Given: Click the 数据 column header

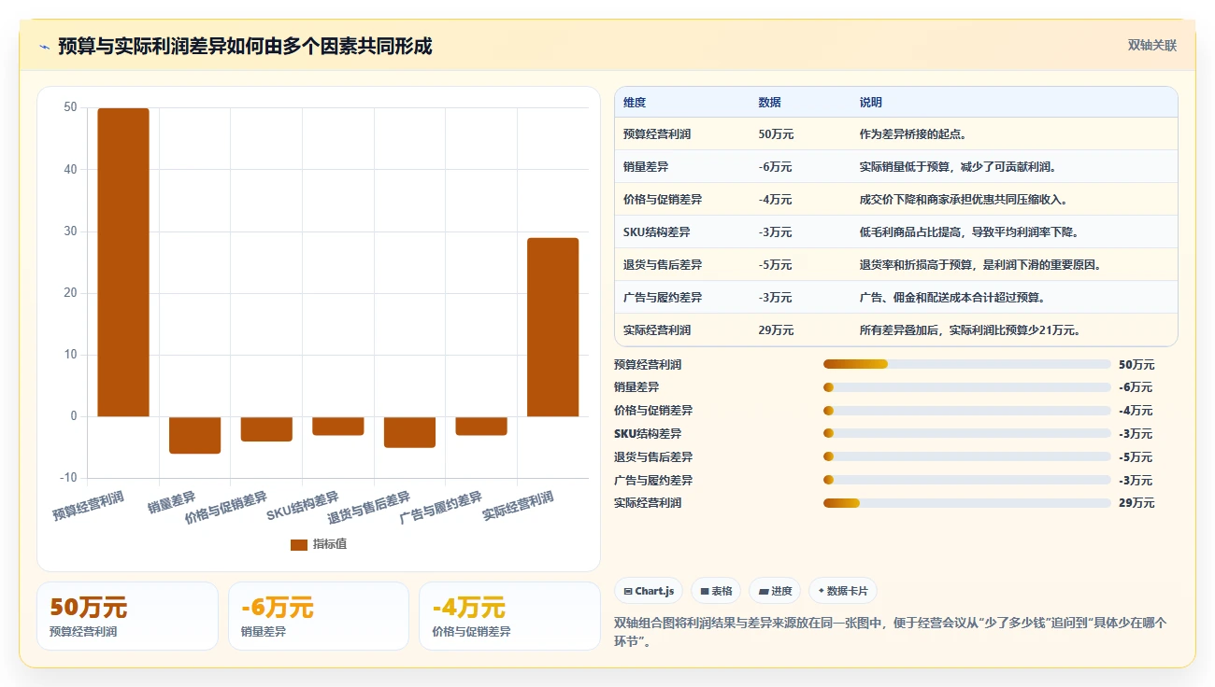Looking at the screenshot, I should pyautogui.click(x=770, y=103).
